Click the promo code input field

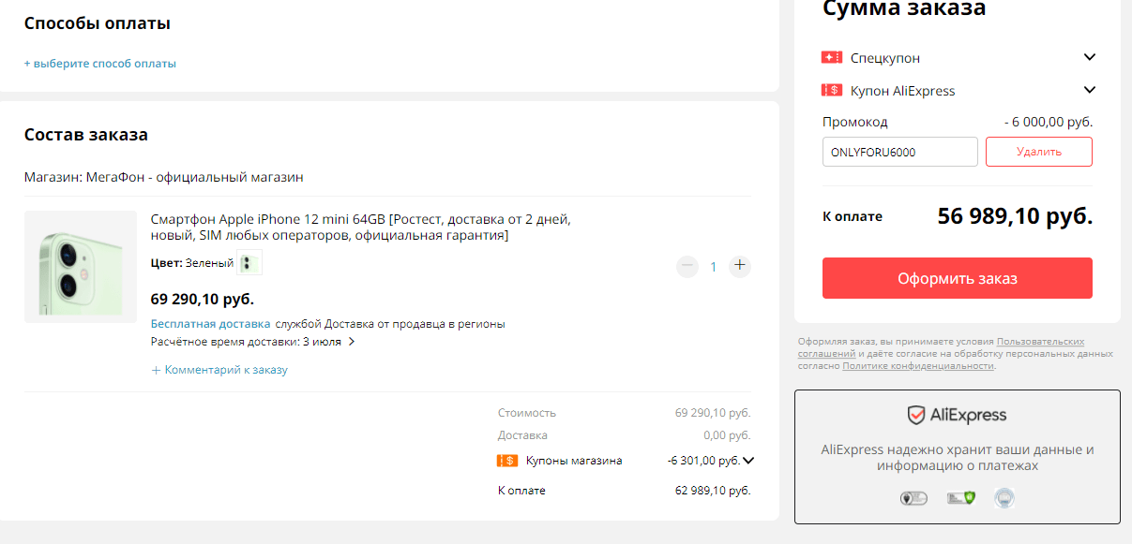[899, 152]
